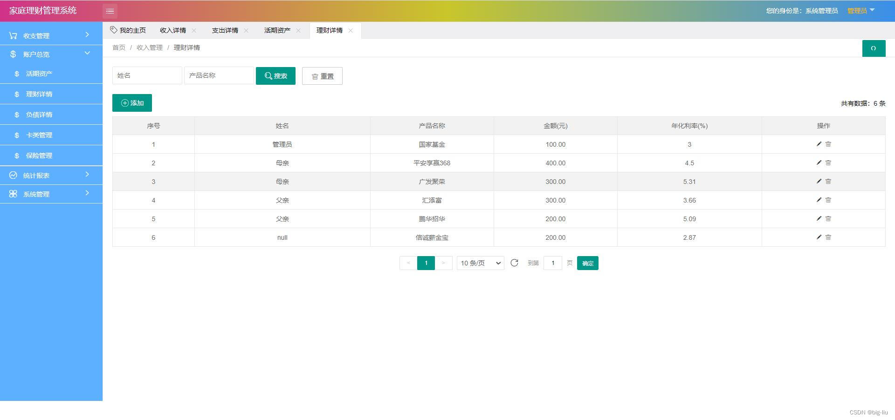Click the tag icon on 我的主页 tab
The image size is (895, 420).
pos(113,30)
